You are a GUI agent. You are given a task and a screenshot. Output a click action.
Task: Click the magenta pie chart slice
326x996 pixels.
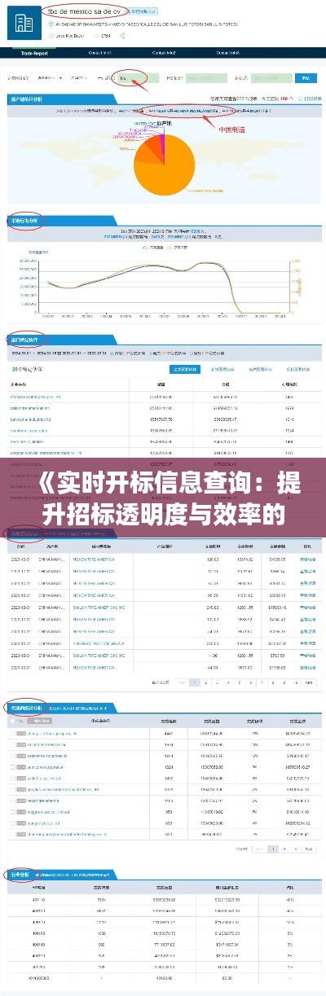coord(162,145)
